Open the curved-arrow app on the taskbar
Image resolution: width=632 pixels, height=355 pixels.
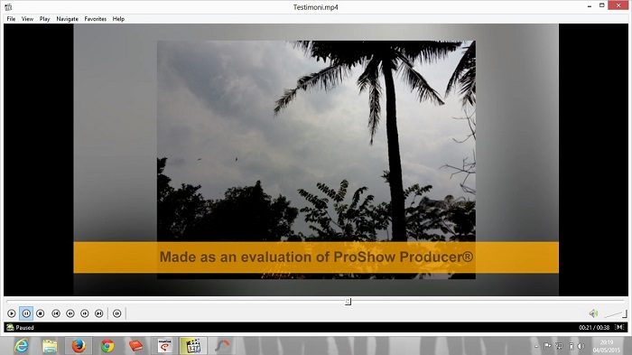coord(222,346)
